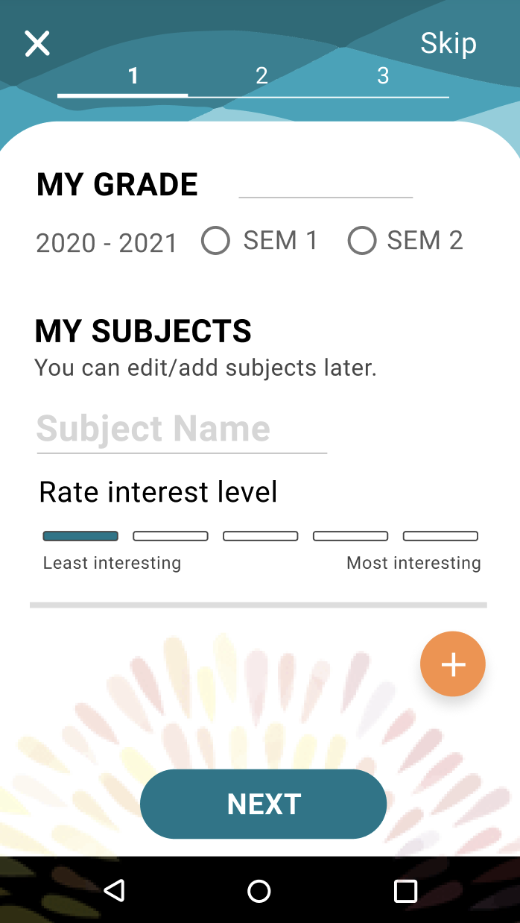Go to step 2 tab
Image resolution: width=520 pixels, height=923 pixels.
pos(261,76)
